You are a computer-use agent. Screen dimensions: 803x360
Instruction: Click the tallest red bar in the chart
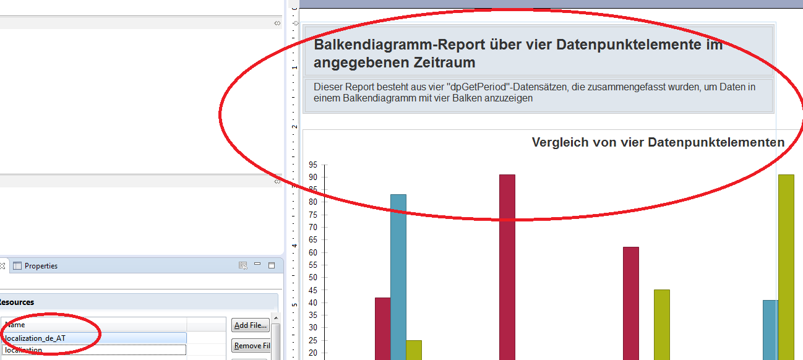point(507,266)
